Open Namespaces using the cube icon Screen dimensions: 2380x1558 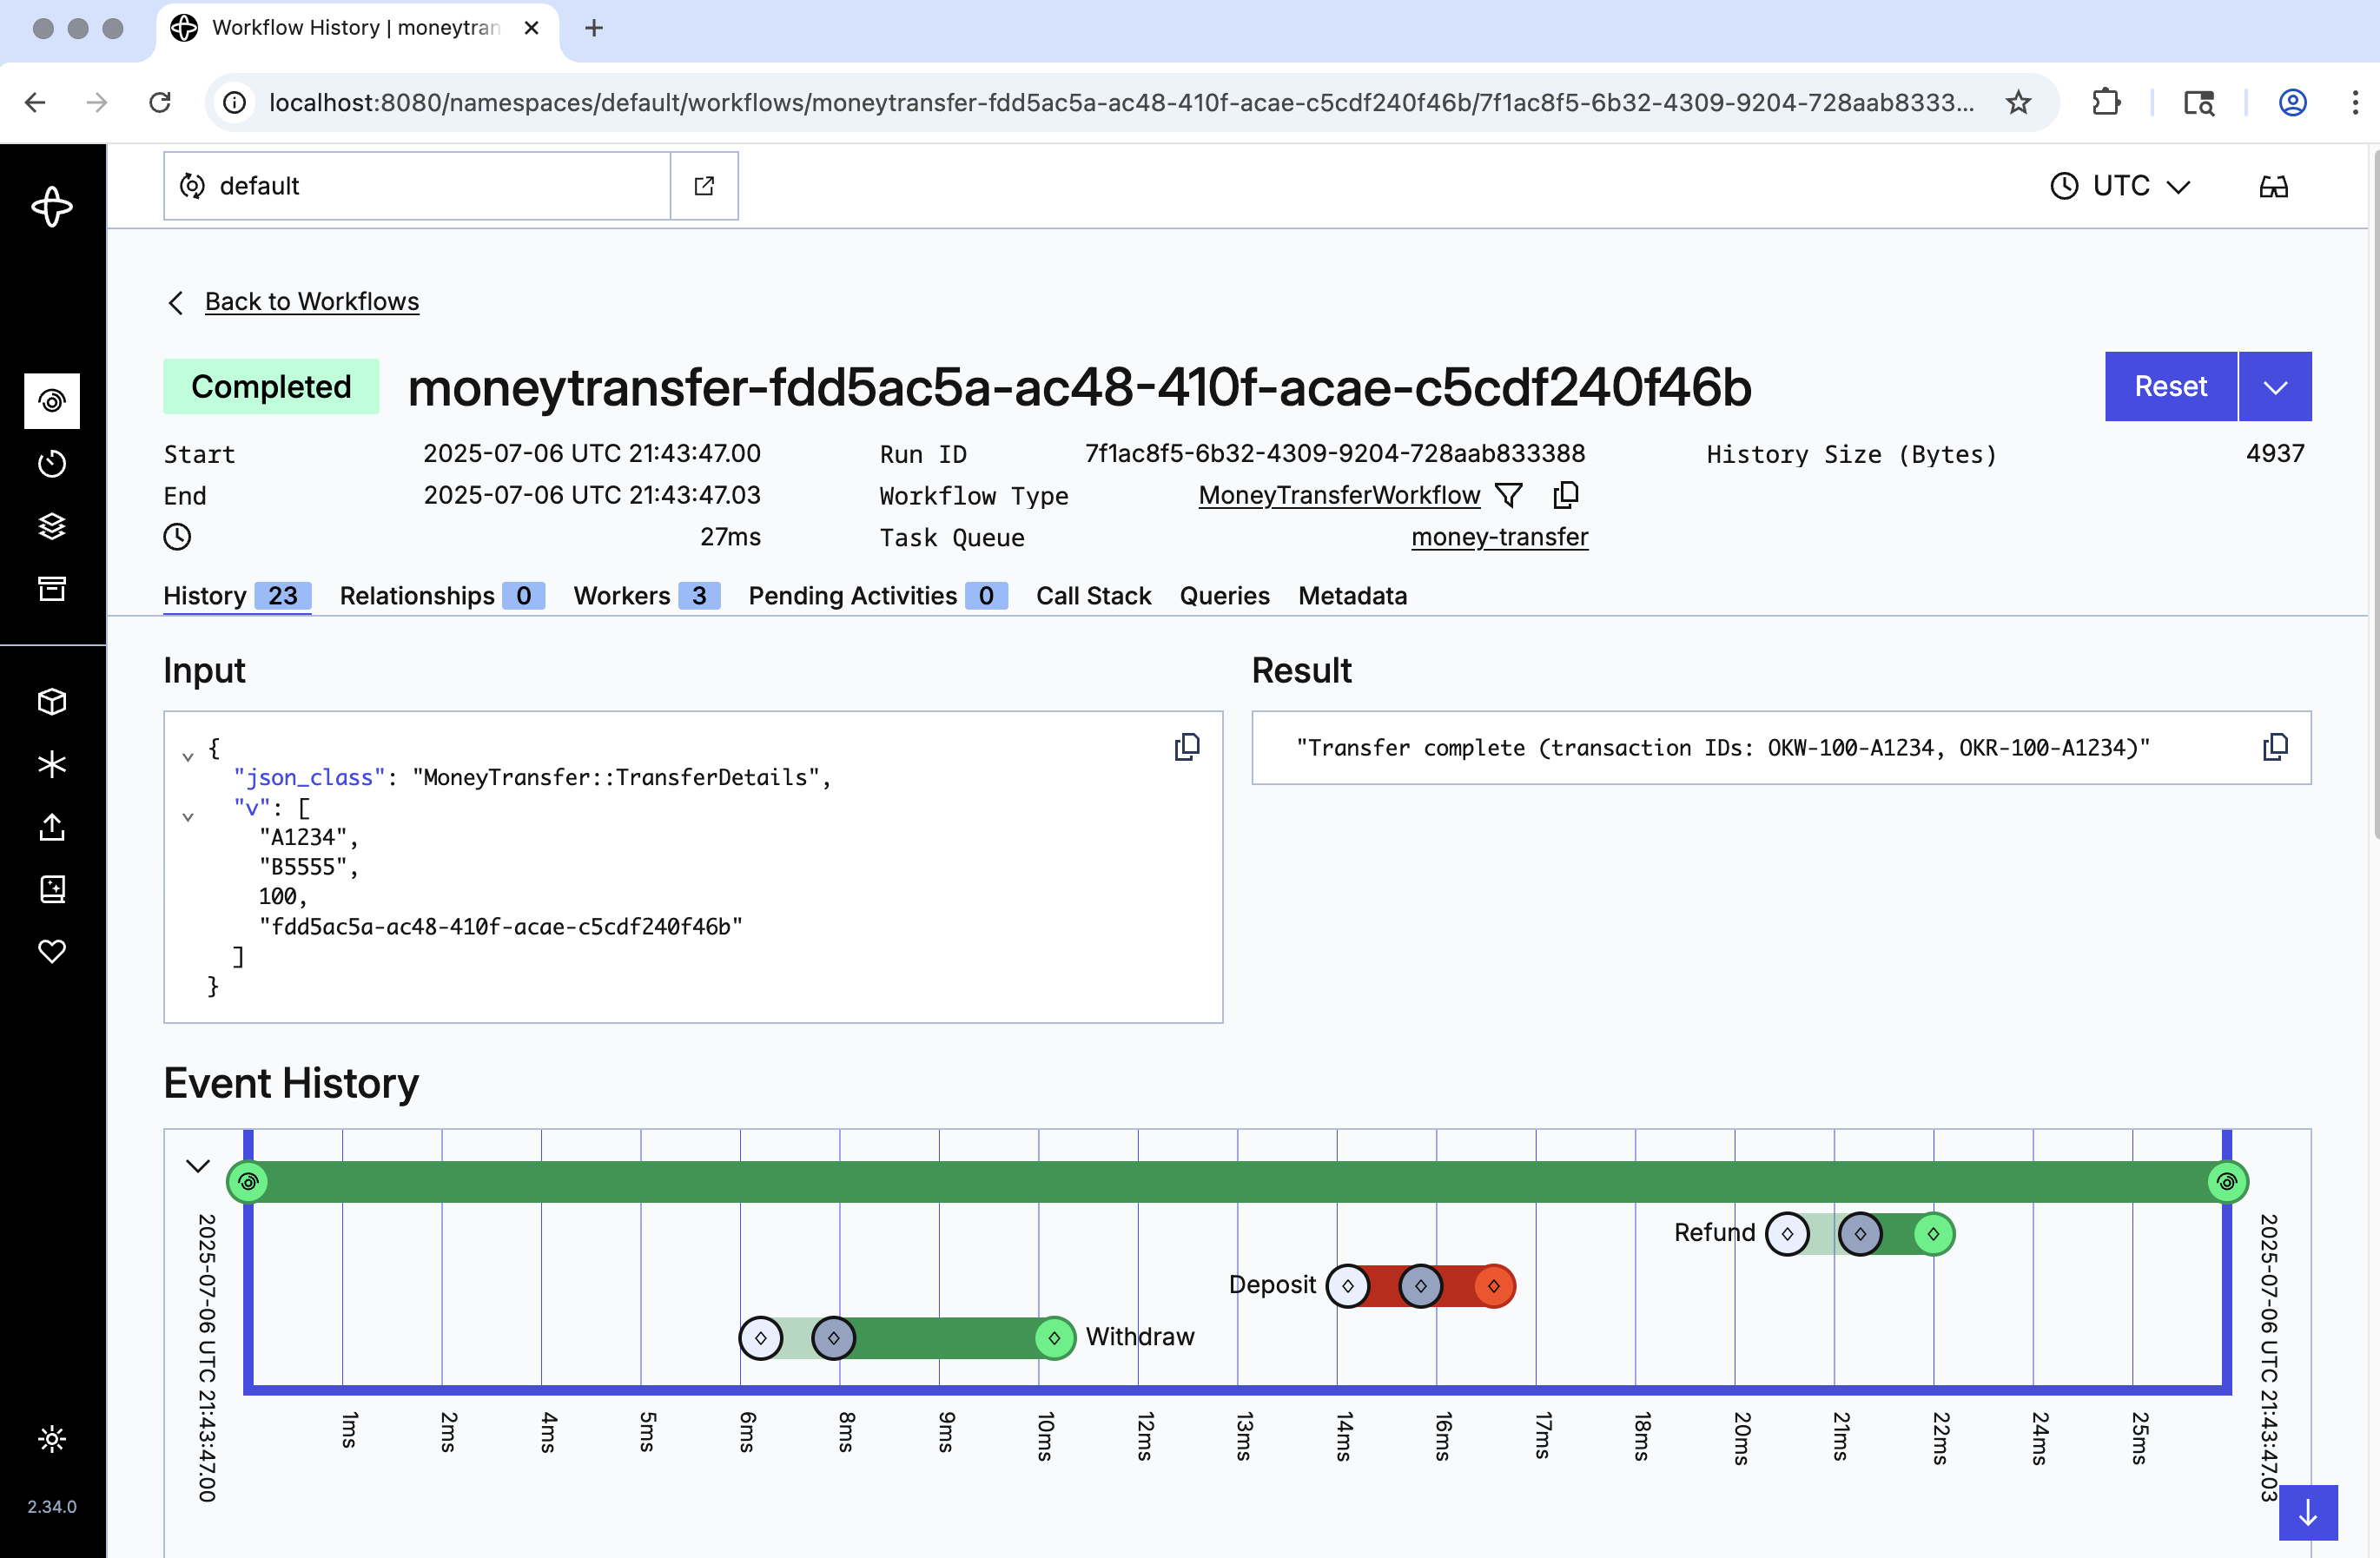[51, 701]
